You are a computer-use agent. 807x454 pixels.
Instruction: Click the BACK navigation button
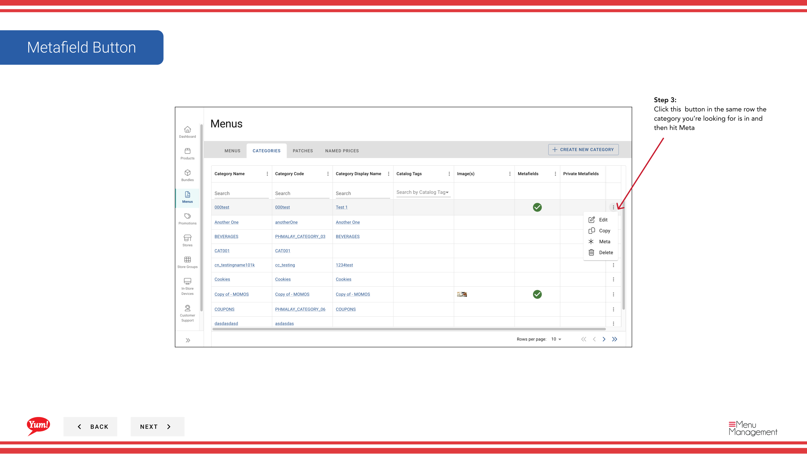(x=90, y=427)
